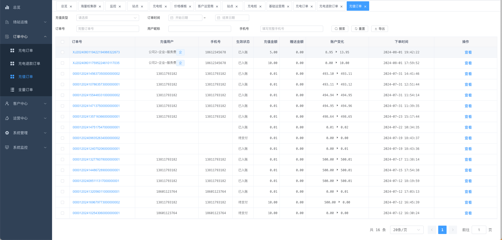Focus the 用户昵称 input field
502x240 pixels.
199,29
